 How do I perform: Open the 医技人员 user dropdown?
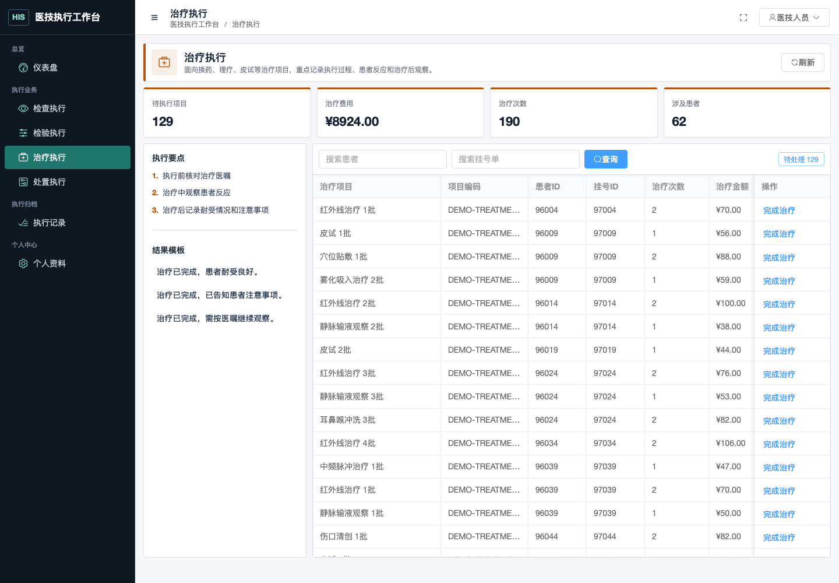coord(794,17)
